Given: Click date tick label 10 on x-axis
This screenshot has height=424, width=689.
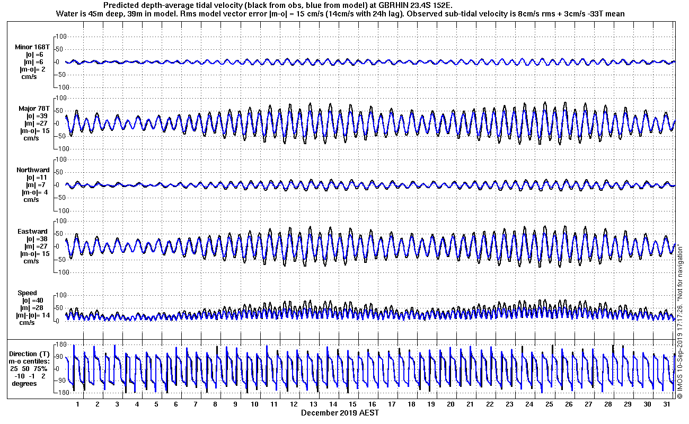Looking at the screenshot, I should (254, 404).
